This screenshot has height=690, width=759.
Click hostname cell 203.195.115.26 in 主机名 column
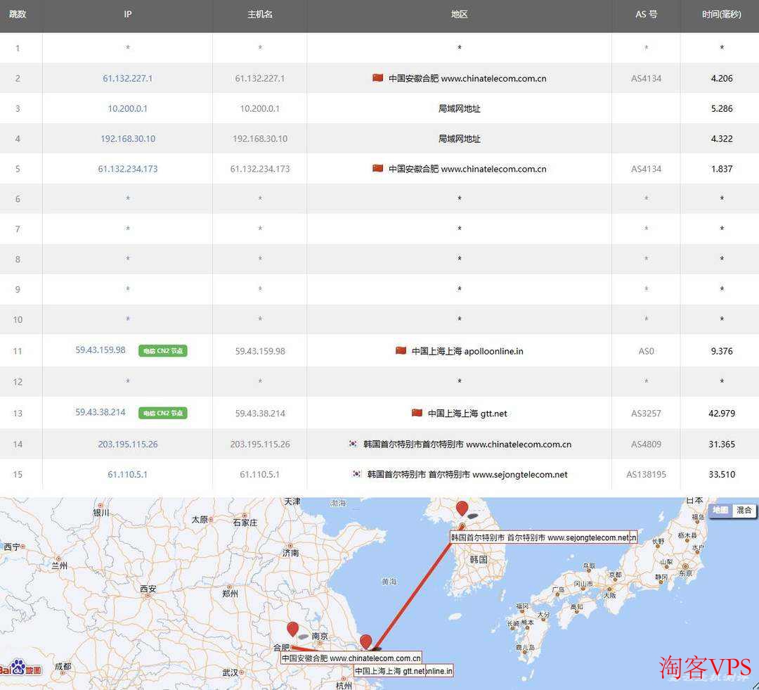coord(260,444)
